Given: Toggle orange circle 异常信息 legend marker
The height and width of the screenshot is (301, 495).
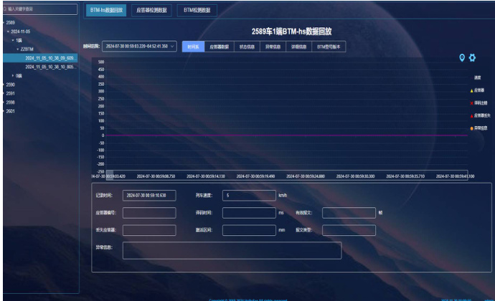Looking at the screenshot, I should pos(471,127).
